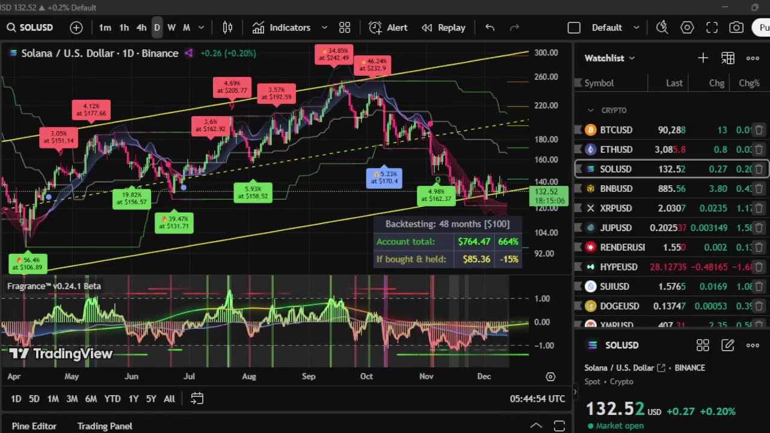Expand the bottom panel with chevron arrow
This screenshot has height=433, width=770.
(535, 426)
